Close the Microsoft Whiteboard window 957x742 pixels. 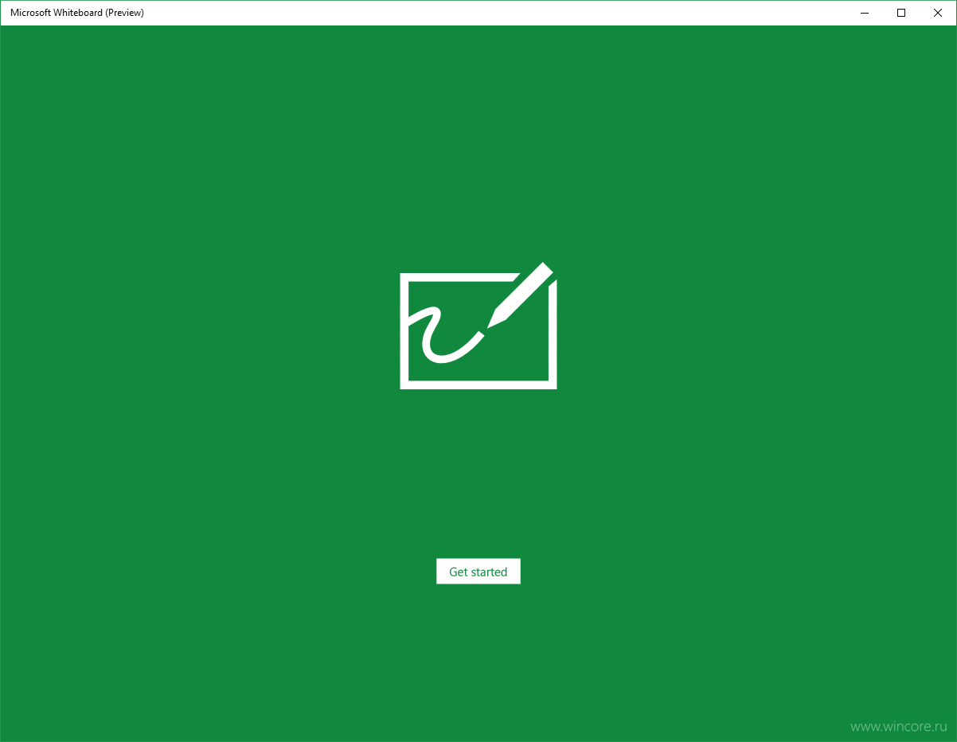coord(938,13)
